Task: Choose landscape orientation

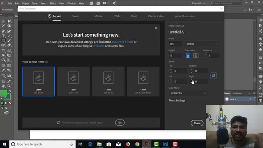Action: [196, 55]
